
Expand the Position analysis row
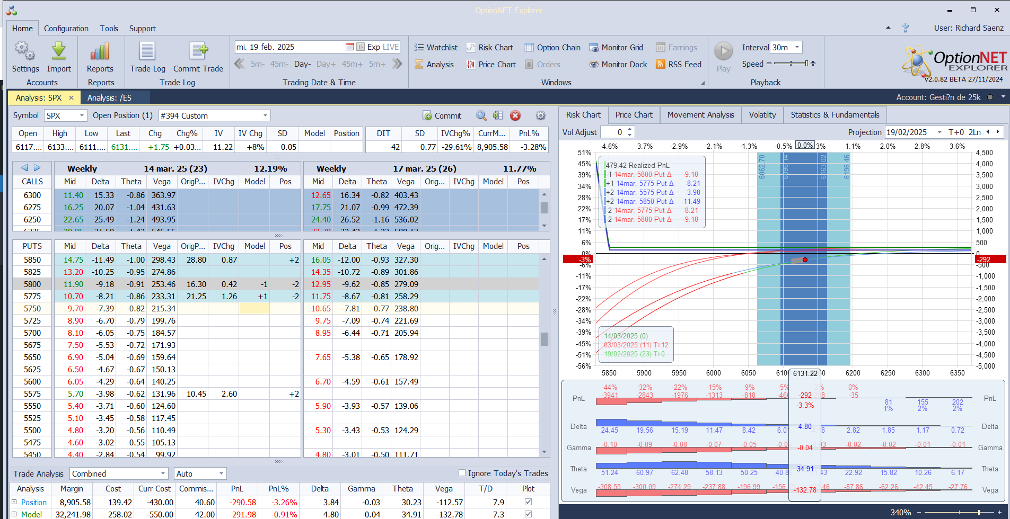14,502
